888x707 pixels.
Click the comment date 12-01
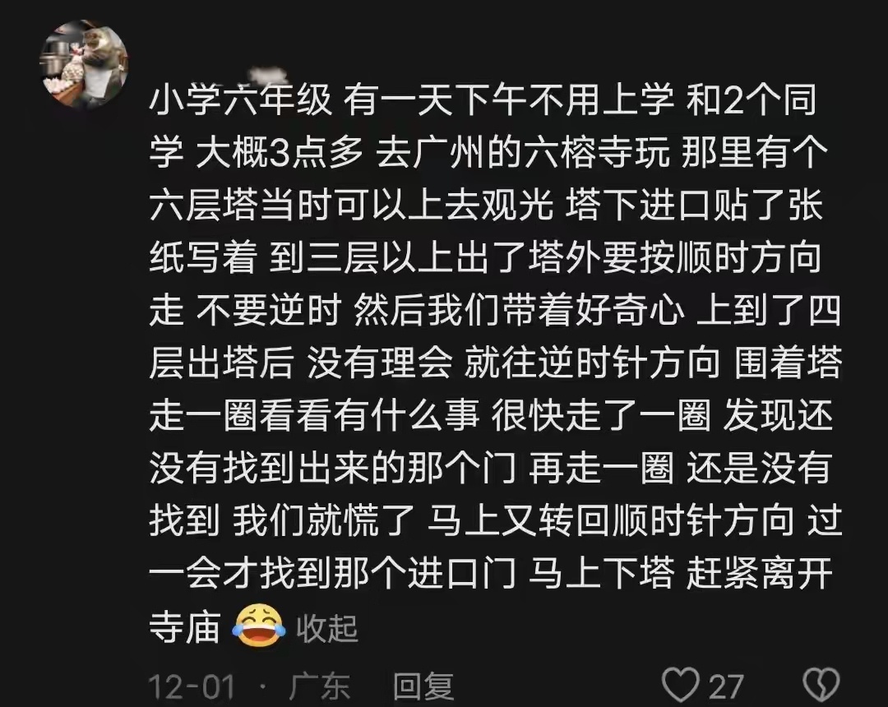point(192,686)
